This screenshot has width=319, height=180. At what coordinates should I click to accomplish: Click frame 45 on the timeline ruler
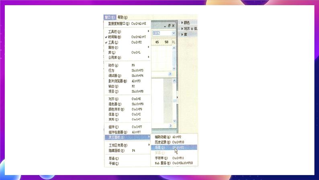coord(157,42)
